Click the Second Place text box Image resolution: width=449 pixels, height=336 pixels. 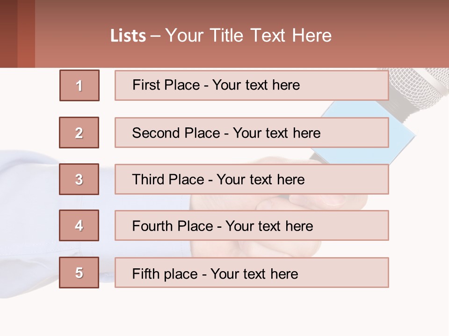(252, 133)
